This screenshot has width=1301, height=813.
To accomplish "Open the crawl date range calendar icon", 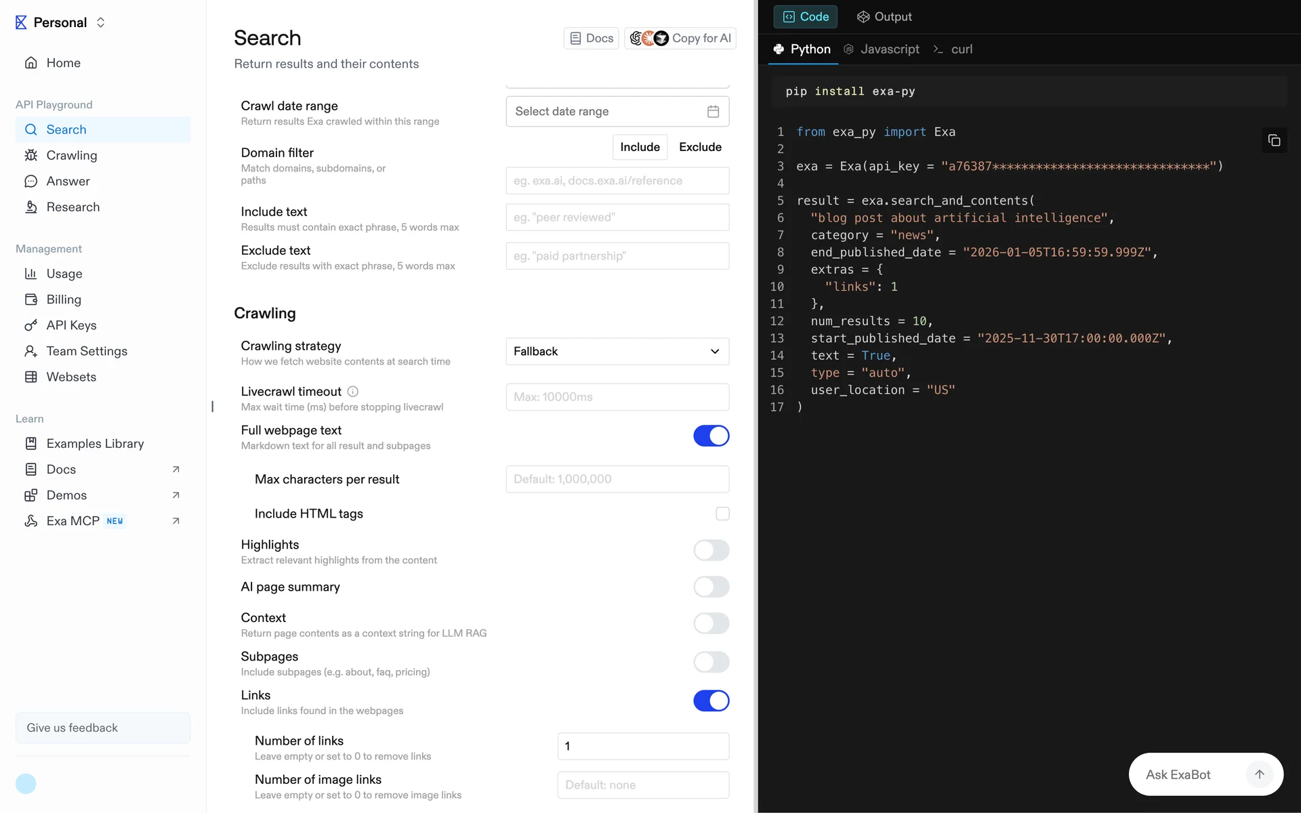I will click(713, 112).
